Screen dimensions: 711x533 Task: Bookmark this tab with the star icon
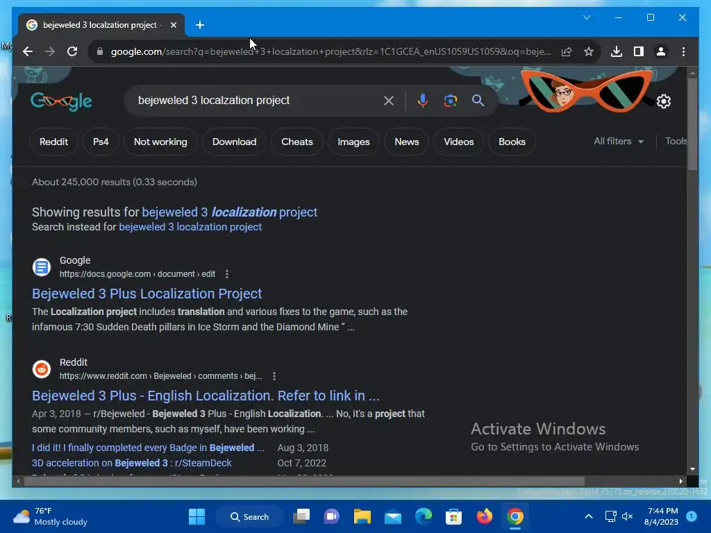[x=589, y=51]
